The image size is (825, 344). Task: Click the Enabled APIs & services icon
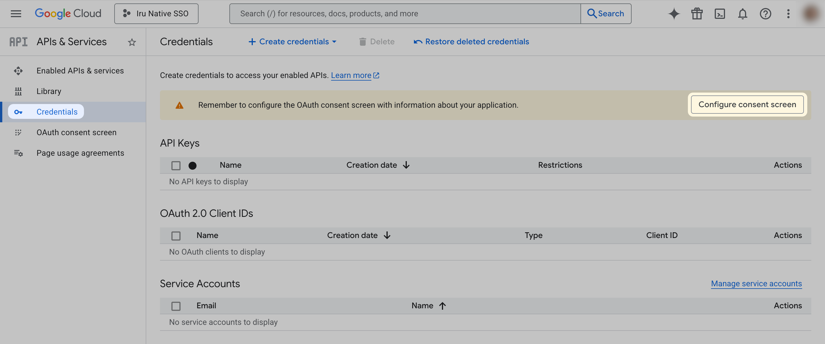point(18,71)
